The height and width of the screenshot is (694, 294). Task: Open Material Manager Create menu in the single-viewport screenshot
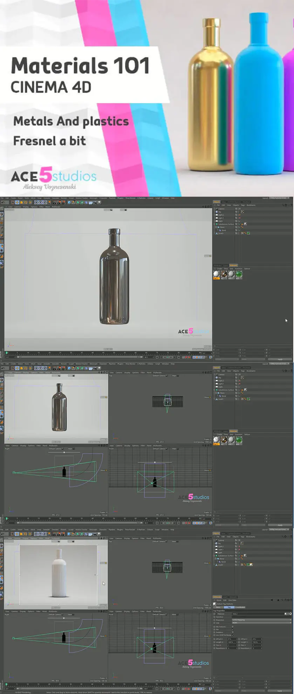coord(219,269)
